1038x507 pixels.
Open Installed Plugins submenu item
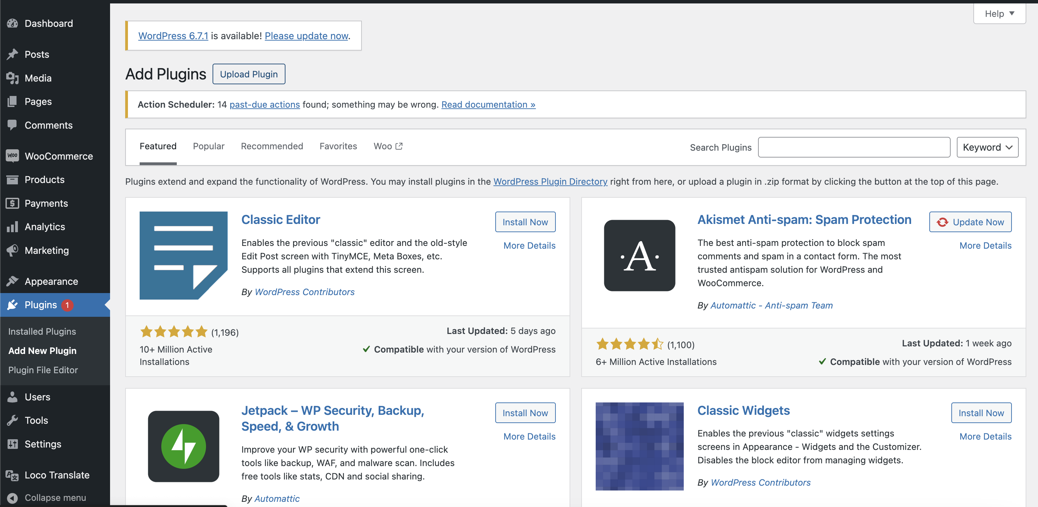pos(42,331)
